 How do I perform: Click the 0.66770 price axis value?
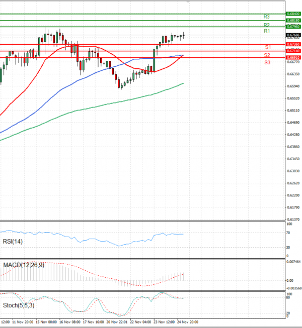tap(293, 62)
